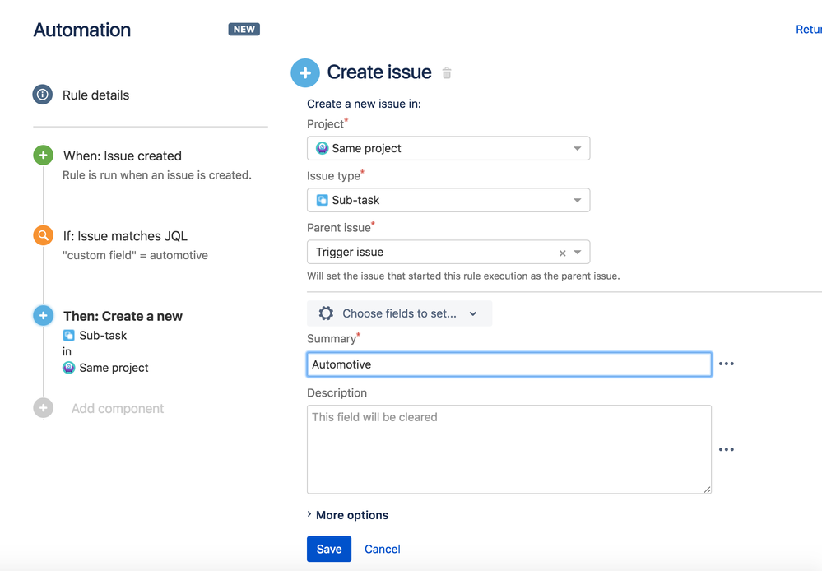
Task: Click the Issue type dropdown arrow
Action: pos(577,200)
